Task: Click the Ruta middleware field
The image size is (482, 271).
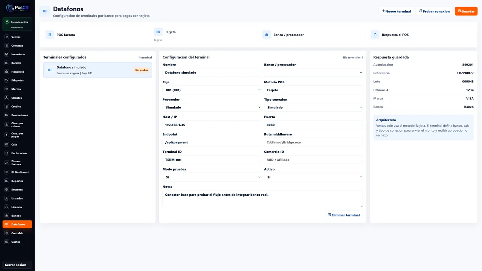Action: pos(313,142)
